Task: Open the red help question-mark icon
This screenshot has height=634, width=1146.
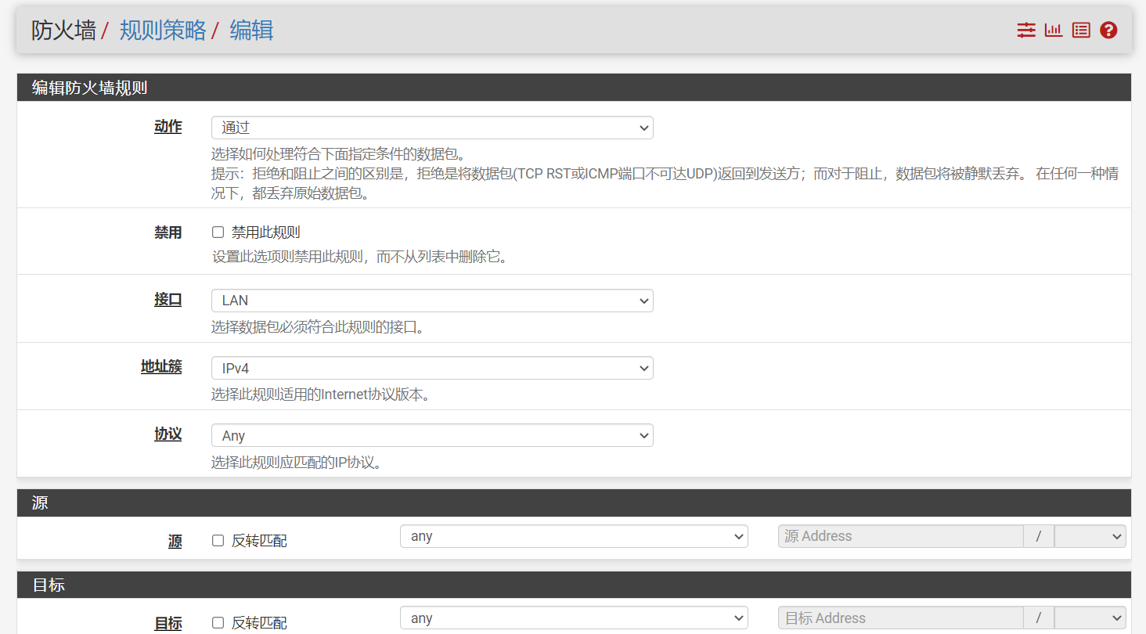Action: point(1108,31)
